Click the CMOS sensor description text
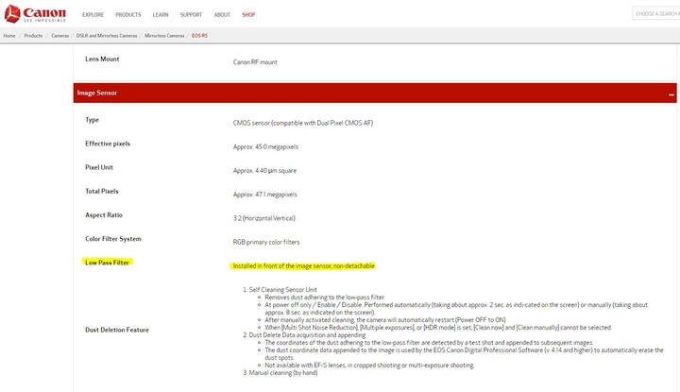The height and width of the screenshot is (392, 680). click(x=303, y=123)
